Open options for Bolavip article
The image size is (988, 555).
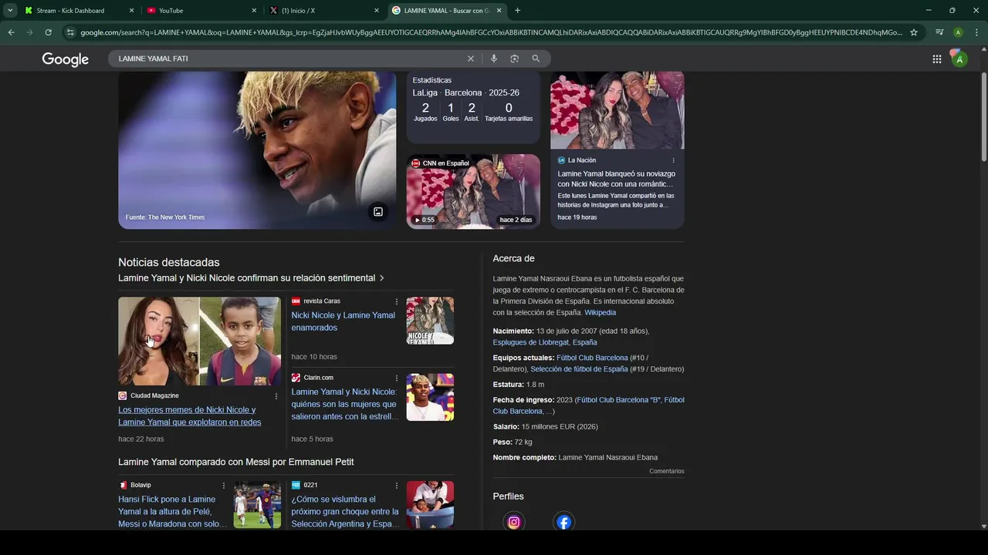coord(224,486)
